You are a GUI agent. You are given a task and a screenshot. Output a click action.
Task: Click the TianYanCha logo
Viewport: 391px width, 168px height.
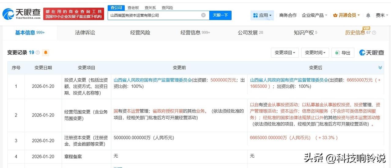pos(21,14)
